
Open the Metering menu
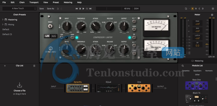click(68, 2)
